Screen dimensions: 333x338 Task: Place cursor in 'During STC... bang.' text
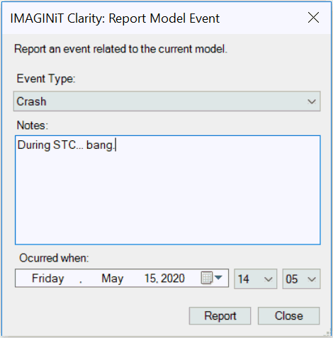click(x=66, y=145)
